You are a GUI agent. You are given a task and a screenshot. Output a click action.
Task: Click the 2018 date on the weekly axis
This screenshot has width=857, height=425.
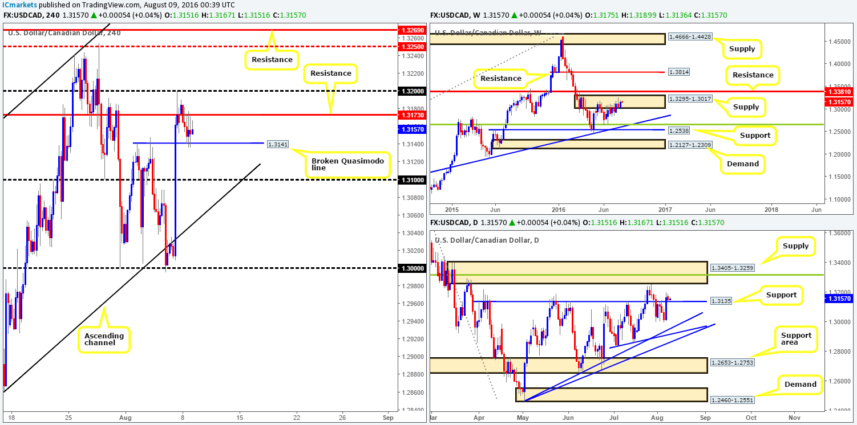click(x=771, y=209)
